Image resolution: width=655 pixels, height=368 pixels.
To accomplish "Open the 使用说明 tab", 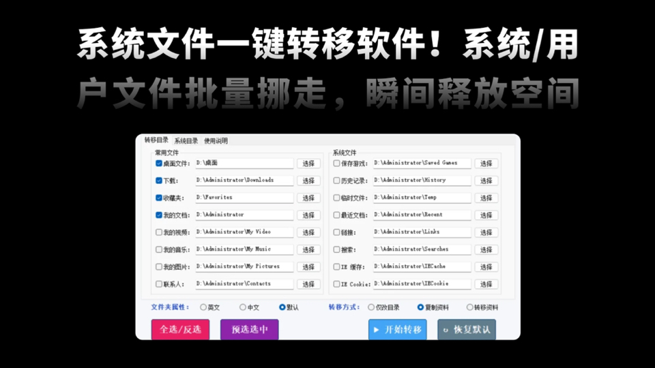I will (216, 141).
